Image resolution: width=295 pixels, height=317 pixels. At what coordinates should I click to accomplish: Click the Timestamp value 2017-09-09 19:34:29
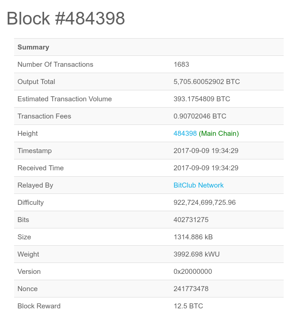(x=206, y=151)
